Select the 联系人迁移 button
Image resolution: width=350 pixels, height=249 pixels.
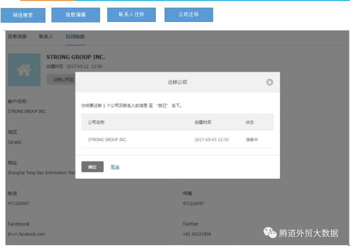click(x=131, y=15)
